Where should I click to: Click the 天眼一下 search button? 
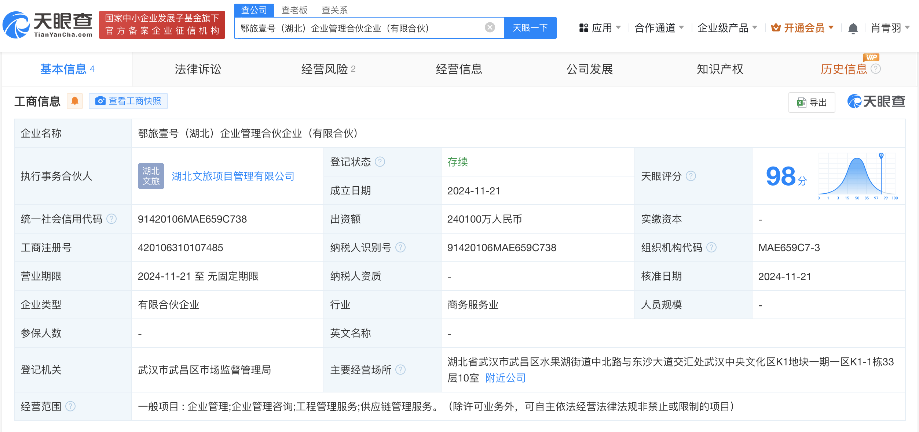[x=530, y=28]
